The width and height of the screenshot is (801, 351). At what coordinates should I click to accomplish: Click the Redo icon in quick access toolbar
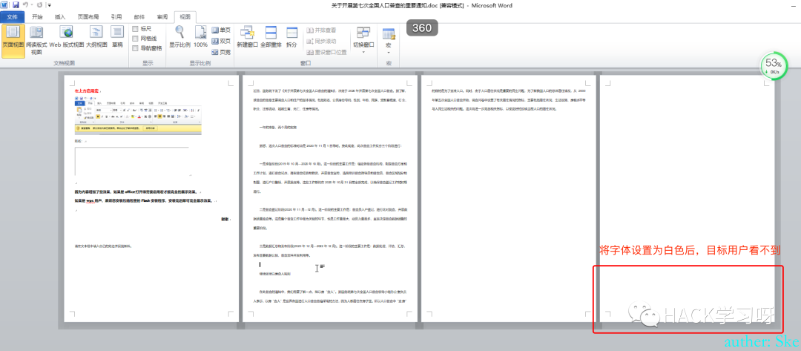39,5
